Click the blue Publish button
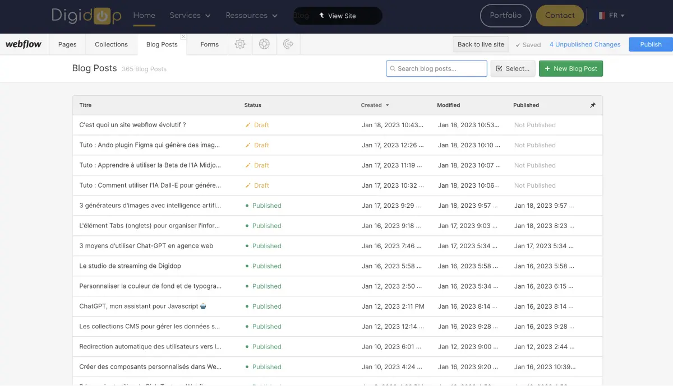Viewport: 673px width, 386px height. point(651,44)
